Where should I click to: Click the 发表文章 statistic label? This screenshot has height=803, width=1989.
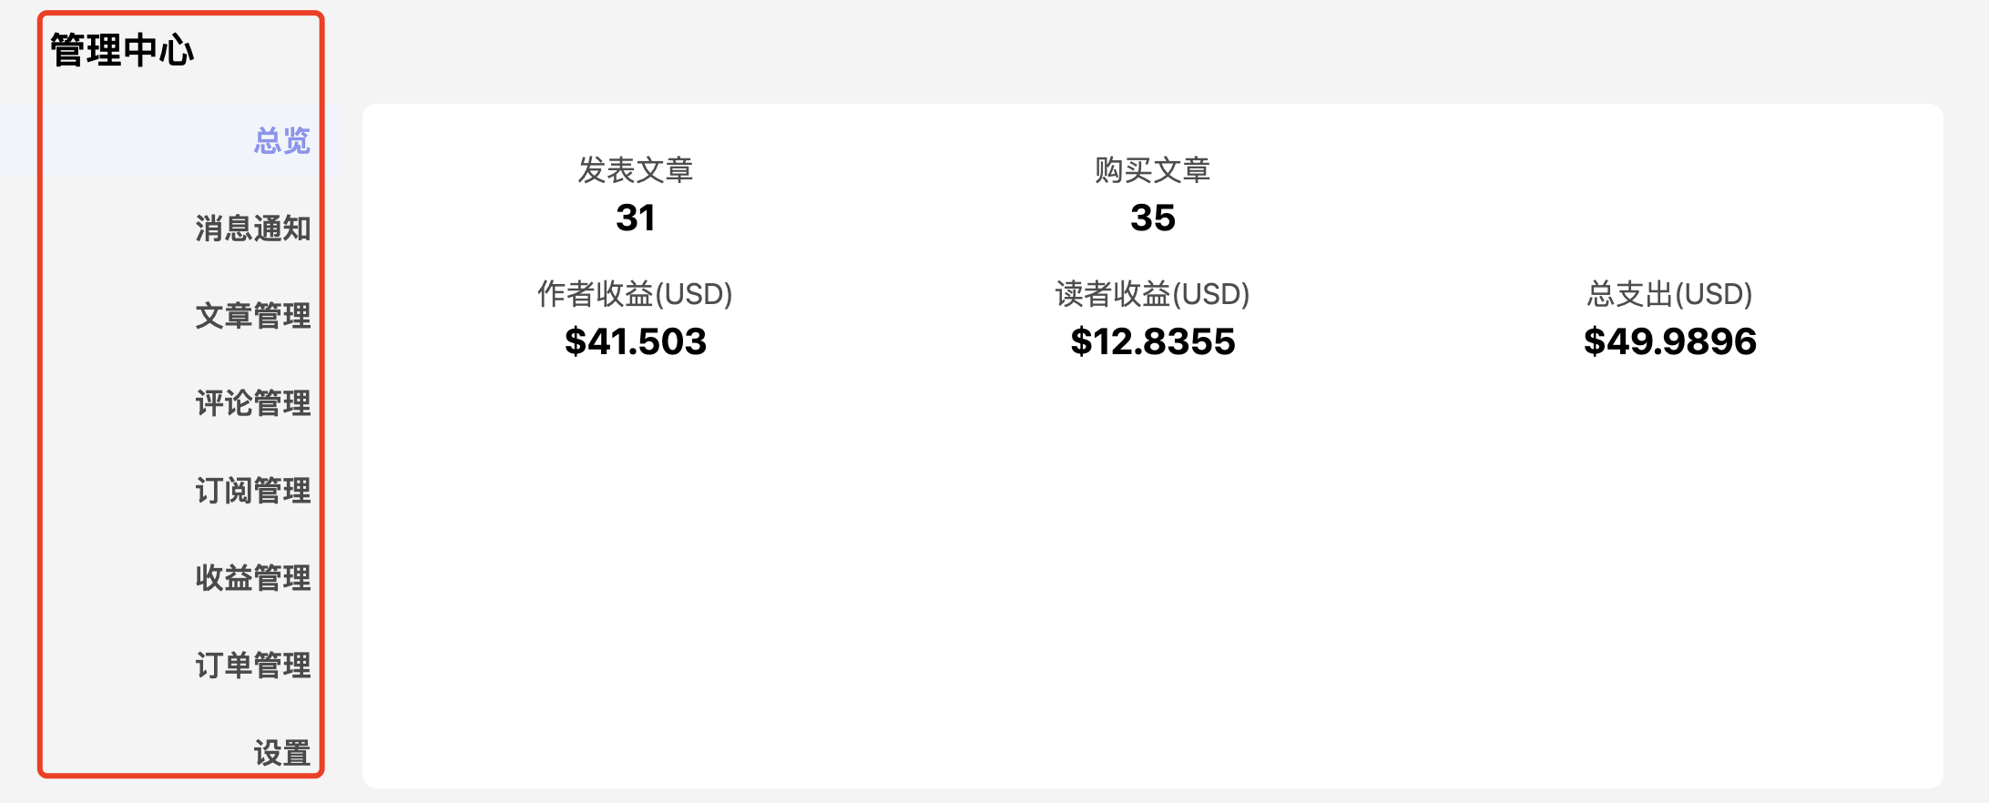pyautogui.click(x=635, y=170)
